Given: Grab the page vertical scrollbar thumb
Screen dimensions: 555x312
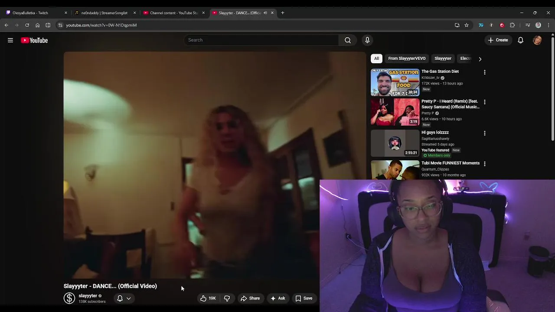Looking at the screenshot, I should [553, 89].
